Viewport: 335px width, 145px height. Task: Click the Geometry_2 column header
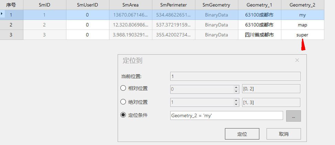coord(303,5)
